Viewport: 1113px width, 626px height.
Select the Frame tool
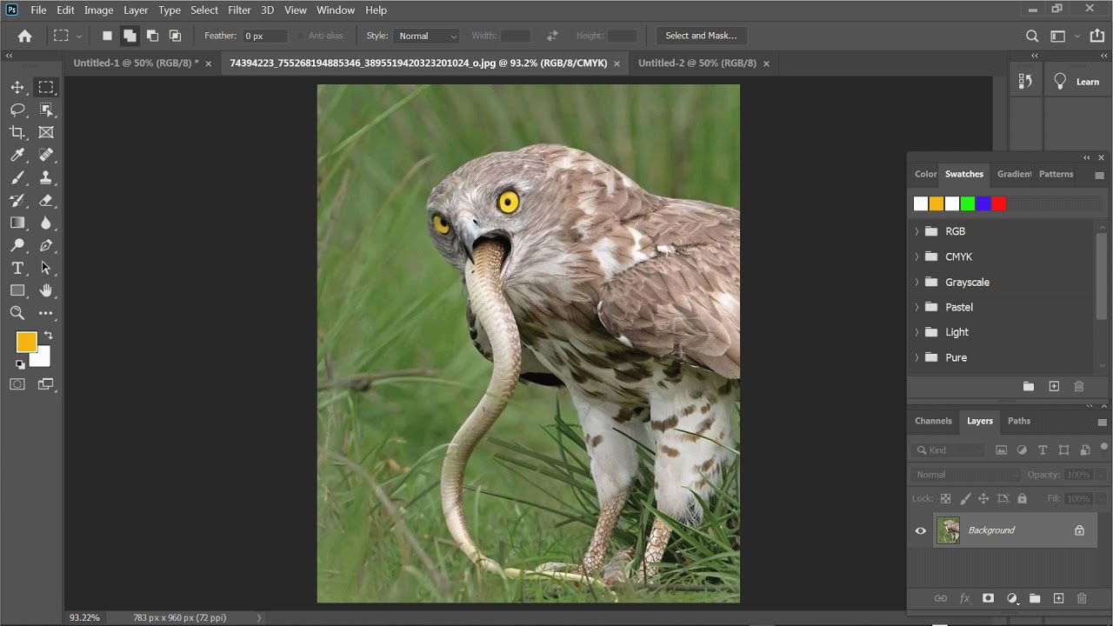pyautogui.click(x=46, y=132)
